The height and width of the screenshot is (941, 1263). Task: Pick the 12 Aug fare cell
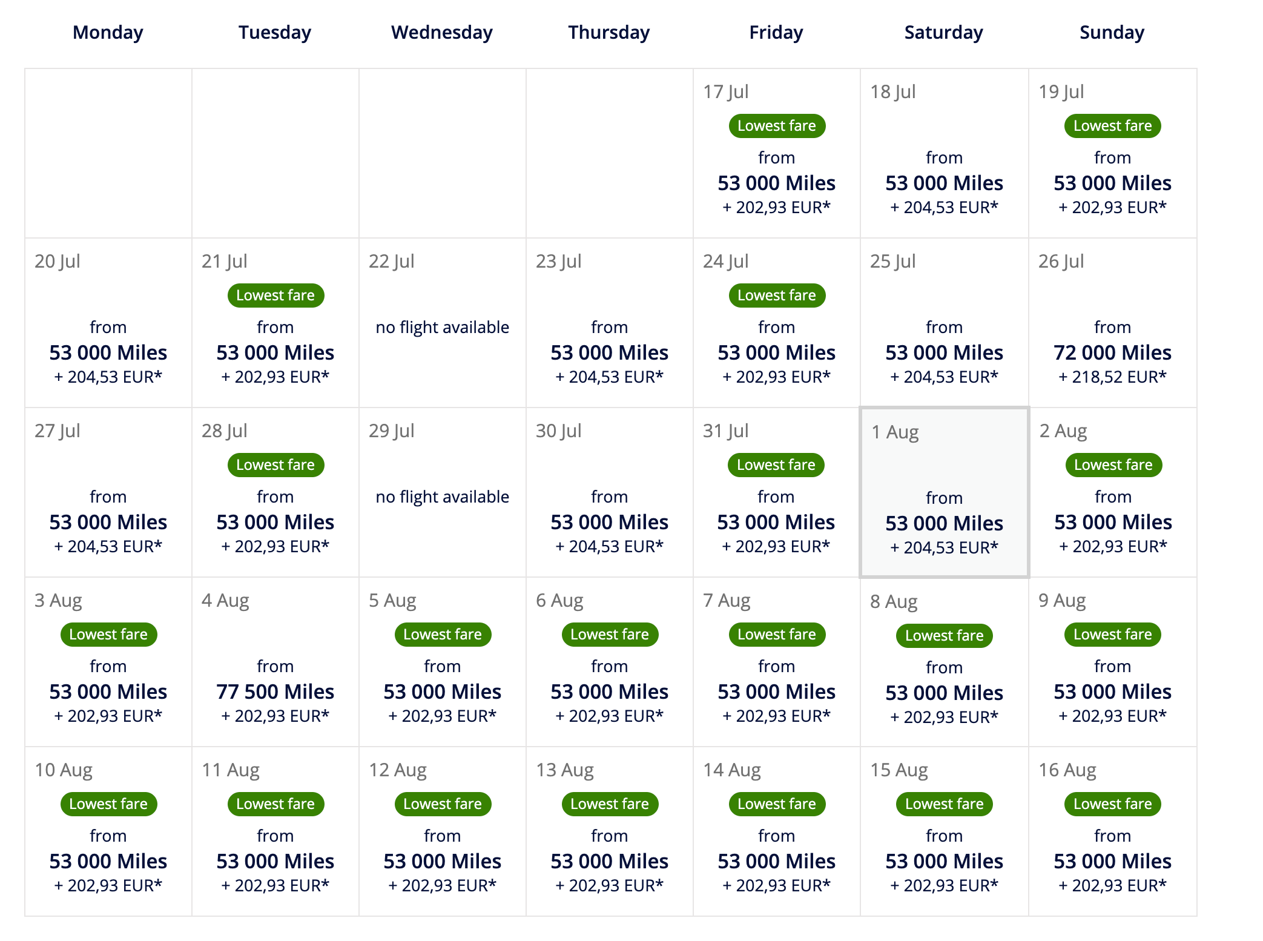pos(442,832)
